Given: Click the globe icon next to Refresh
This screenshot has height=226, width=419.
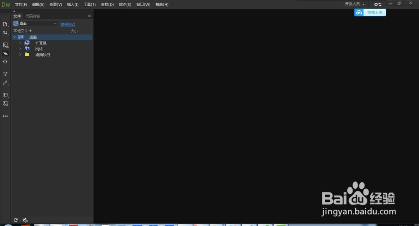Looking at the screenshot, I should (x=25, y=220).
